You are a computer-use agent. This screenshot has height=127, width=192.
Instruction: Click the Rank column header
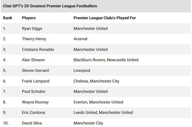click(x=7, y=18)
